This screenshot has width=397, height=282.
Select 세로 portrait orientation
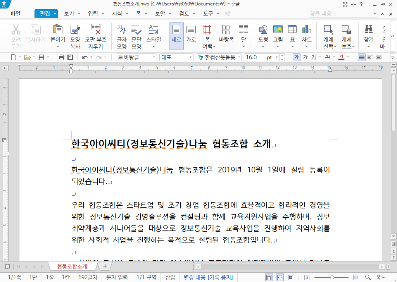pyautogui.click(x=176, y=36)
